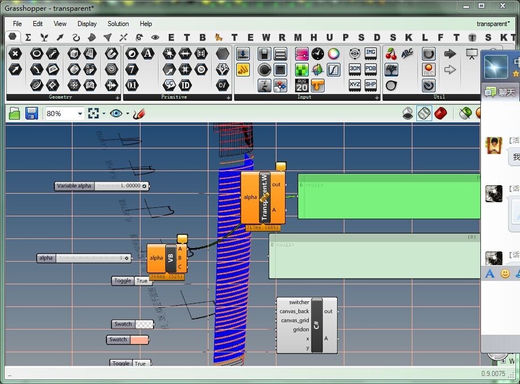520x384 pixels.
Task: Open the arrow next to the zoom extents icon
Action: pos(104,114)
